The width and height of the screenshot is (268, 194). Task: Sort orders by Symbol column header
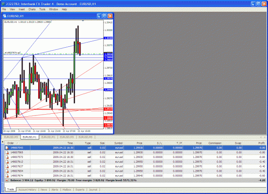click(118, 143)
